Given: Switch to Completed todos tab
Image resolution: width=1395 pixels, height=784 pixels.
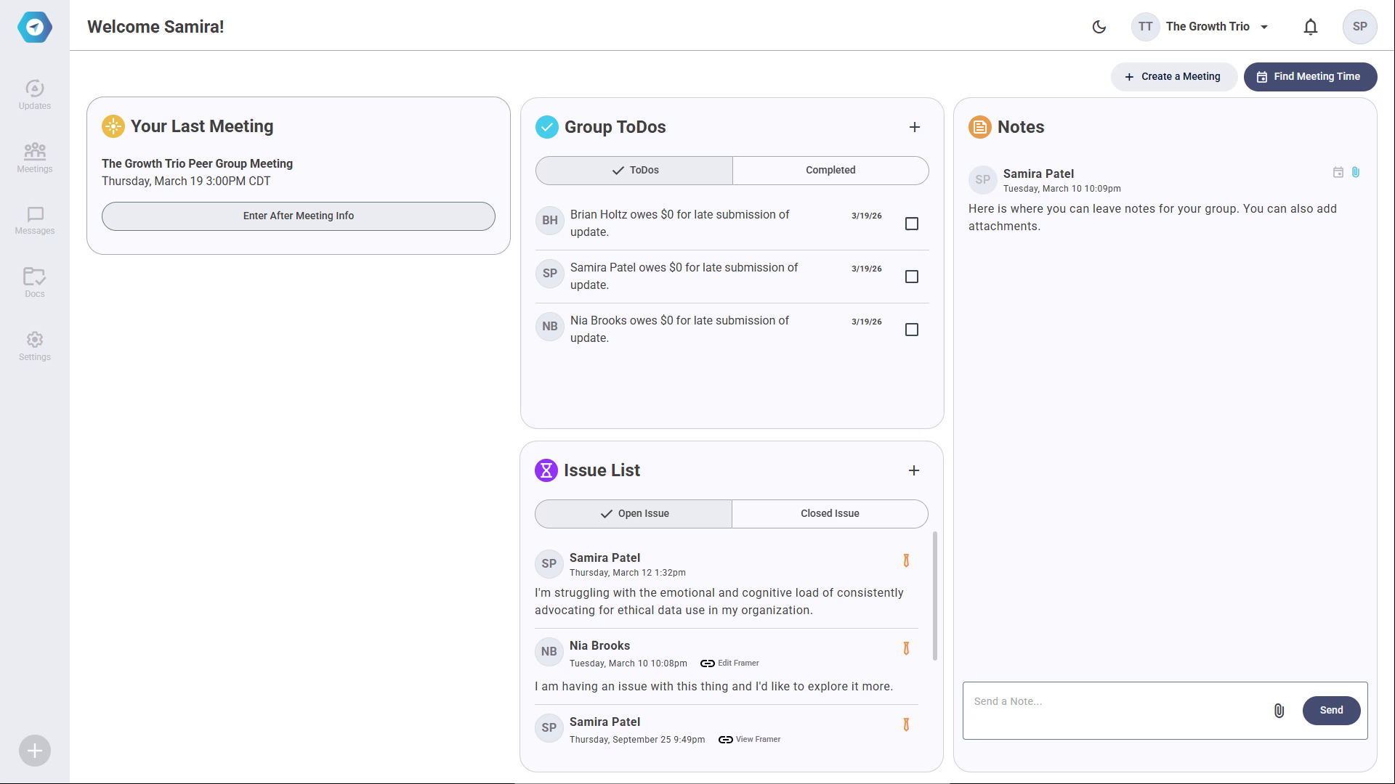Looking at the screenshot, I should (x=830, y=170).
